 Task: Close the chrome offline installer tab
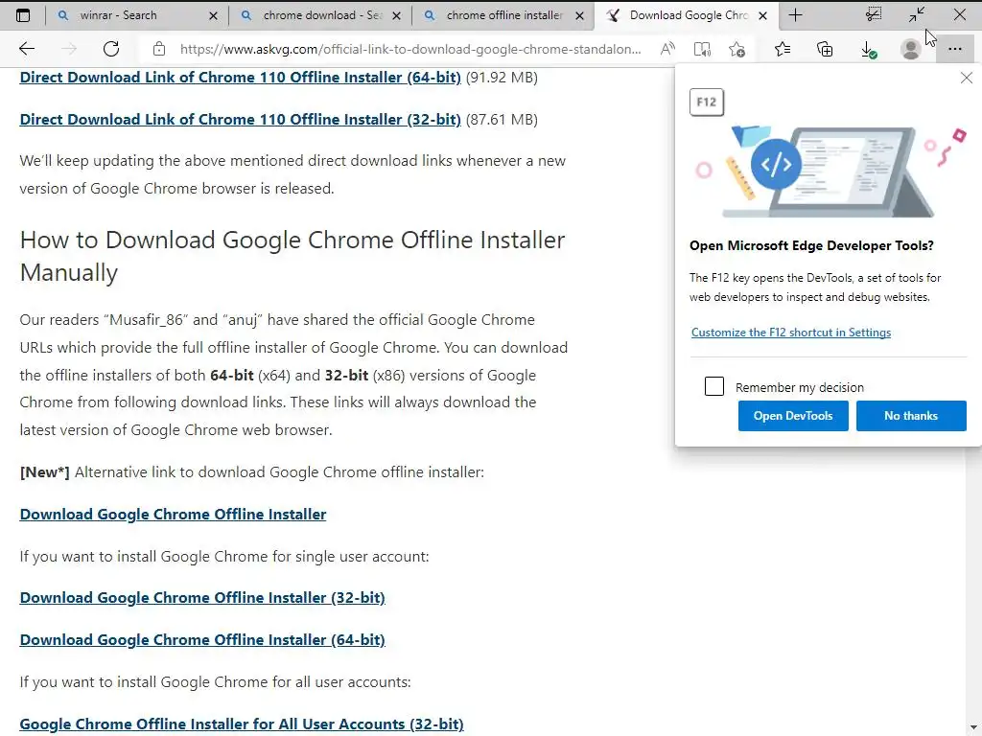[x=580, y=15]
